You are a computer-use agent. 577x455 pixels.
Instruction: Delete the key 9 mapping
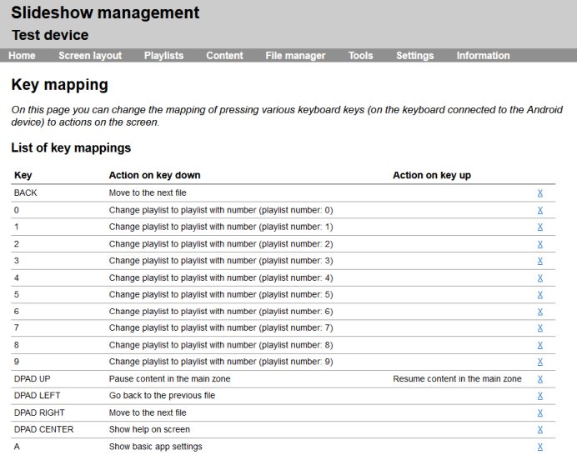pos(540,362)
